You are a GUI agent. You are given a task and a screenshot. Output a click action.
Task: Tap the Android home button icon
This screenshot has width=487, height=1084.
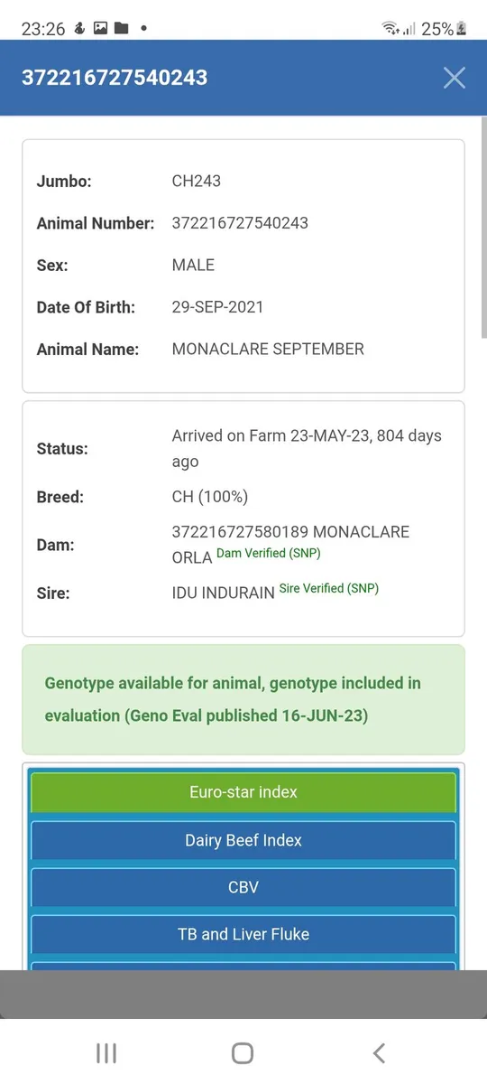pyautogui.click(x=243, y=1052)
